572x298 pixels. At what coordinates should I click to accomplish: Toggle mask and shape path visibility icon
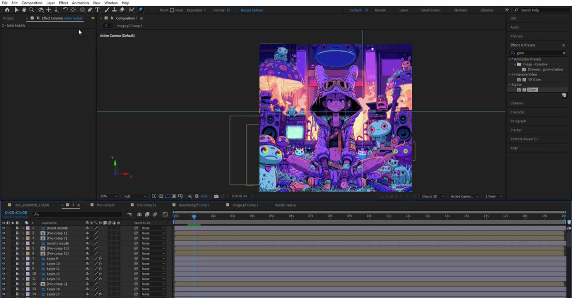(x=167, y=196)
